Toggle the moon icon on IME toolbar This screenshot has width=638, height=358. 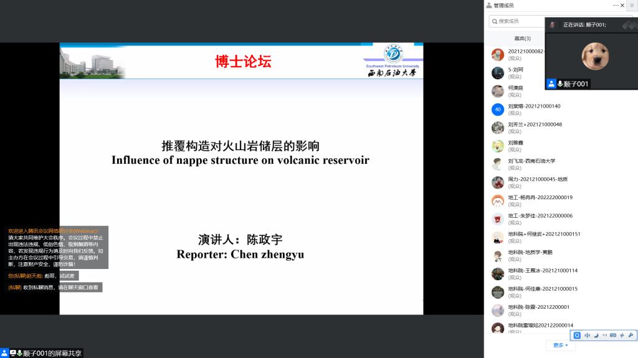pyautogui.click(x=596, y=336)
